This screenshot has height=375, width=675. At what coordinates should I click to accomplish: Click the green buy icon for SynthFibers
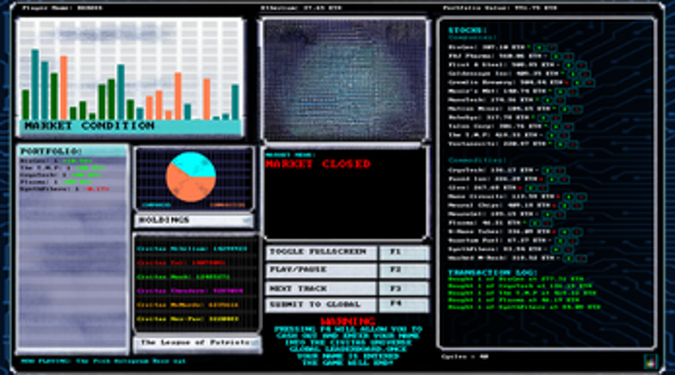coord(556,249)
